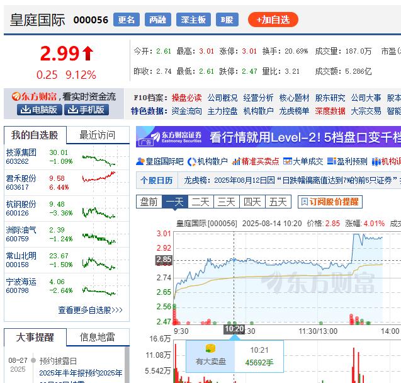Click the 深主板 tag button
Image resolution: width=401 pixels, height=383 pixels.
(193, 20)
